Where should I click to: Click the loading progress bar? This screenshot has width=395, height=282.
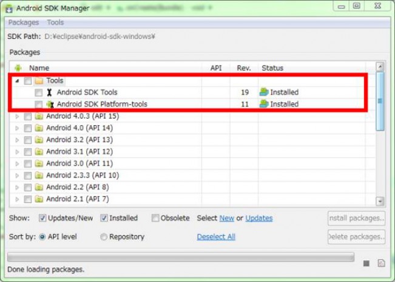point(181,257)
